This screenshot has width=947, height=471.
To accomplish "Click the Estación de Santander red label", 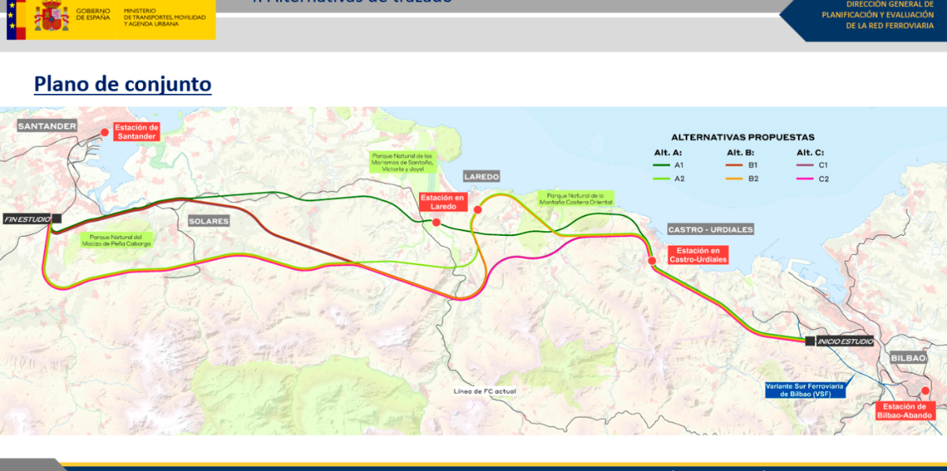I will pos(137,132).
